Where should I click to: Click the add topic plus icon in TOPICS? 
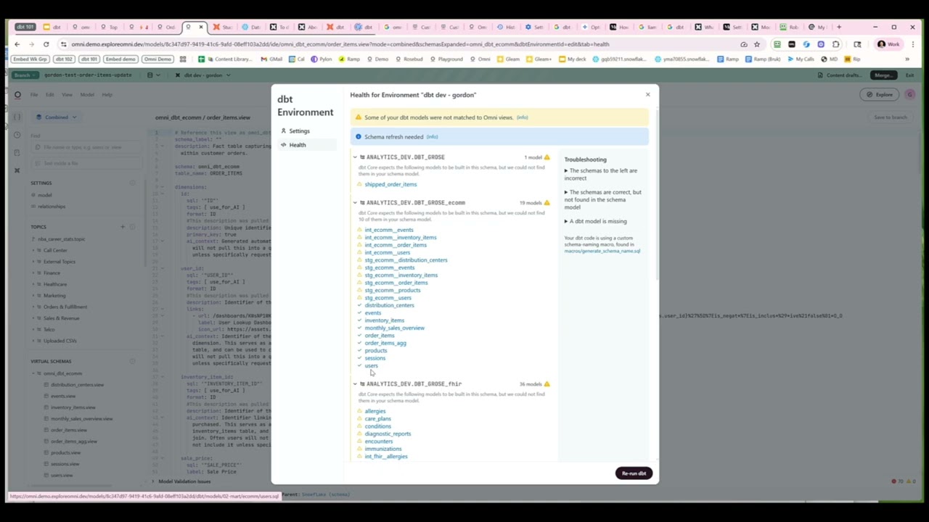click(x=123, y=227)
